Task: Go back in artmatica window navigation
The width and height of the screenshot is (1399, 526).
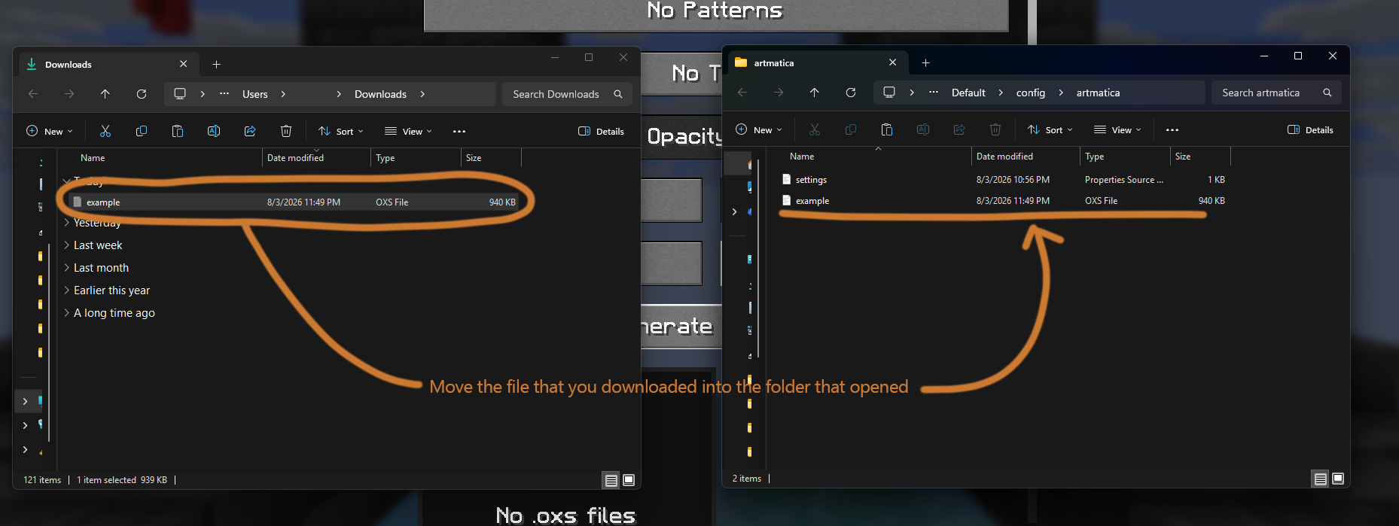Action: [x=742, y=93]
